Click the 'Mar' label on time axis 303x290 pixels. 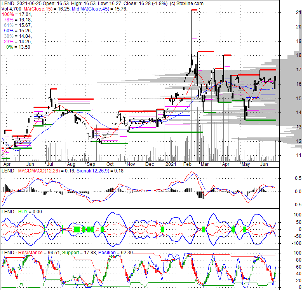pyautogui.click(x=205, y=164)
